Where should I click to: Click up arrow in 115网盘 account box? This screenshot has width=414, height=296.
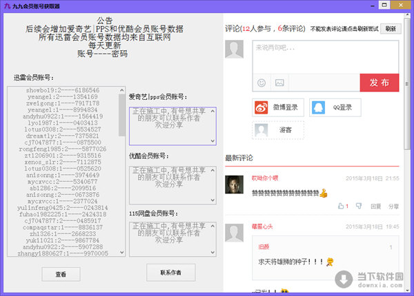[x=213, y=226]
